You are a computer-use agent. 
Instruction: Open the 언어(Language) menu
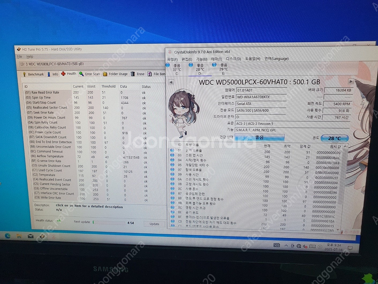277,59
